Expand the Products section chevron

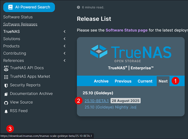point(64,46)
